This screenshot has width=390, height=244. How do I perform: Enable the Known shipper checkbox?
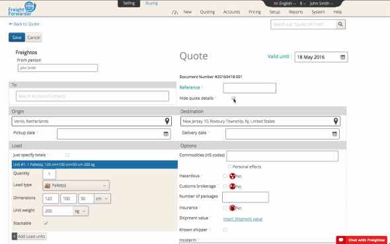click(225, 230)
